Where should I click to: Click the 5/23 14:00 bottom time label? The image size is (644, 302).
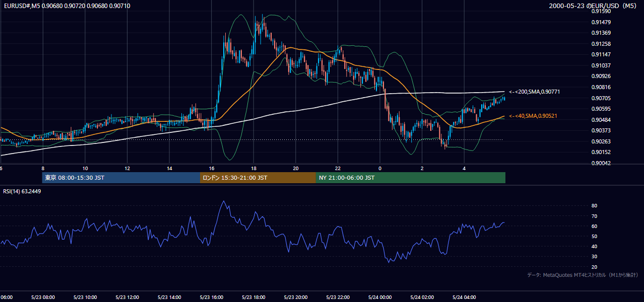coord(169,297)
